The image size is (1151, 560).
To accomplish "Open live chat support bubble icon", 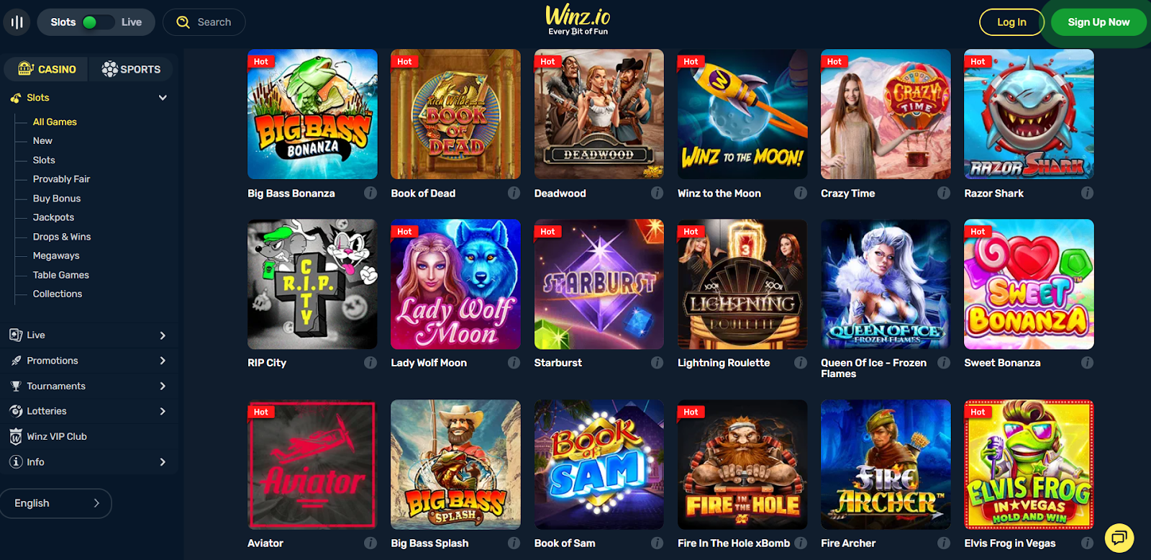I will [1119, 538].
